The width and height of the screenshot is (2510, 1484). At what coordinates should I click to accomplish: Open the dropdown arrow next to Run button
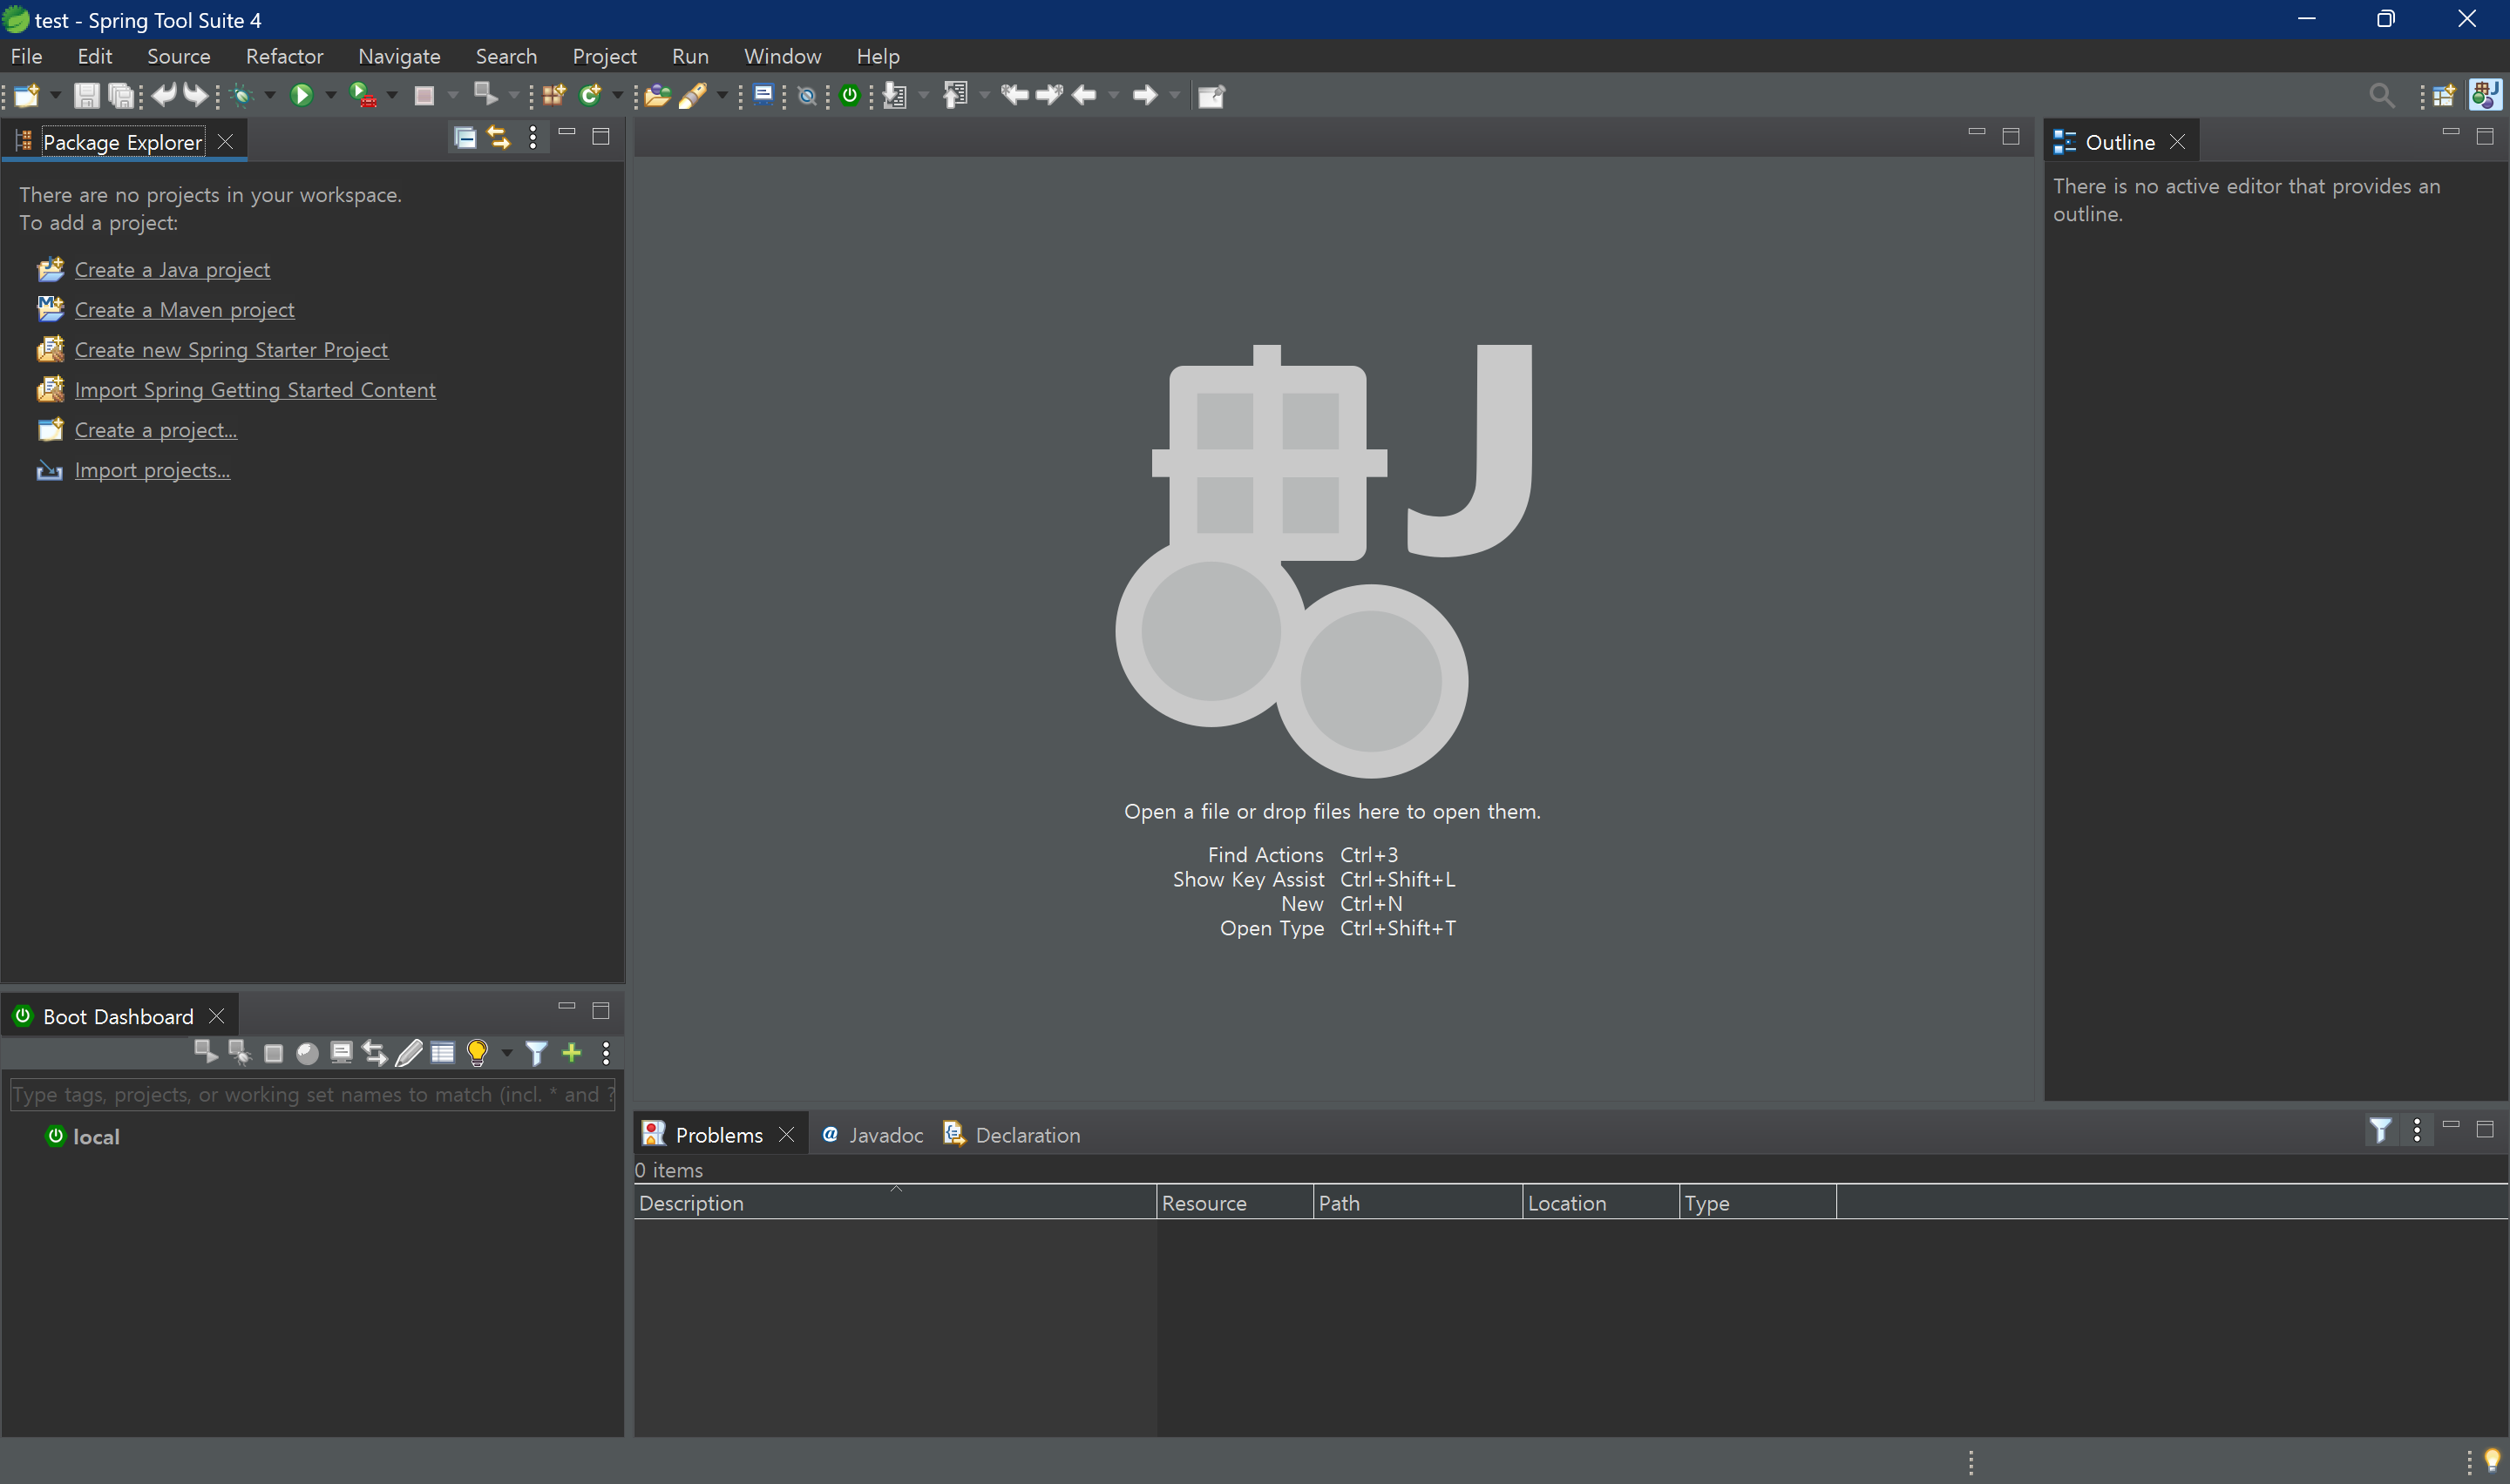click(331, 95)
